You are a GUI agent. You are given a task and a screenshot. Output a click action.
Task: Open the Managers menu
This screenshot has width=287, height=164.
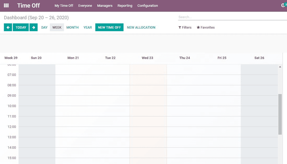coord(105,6)
